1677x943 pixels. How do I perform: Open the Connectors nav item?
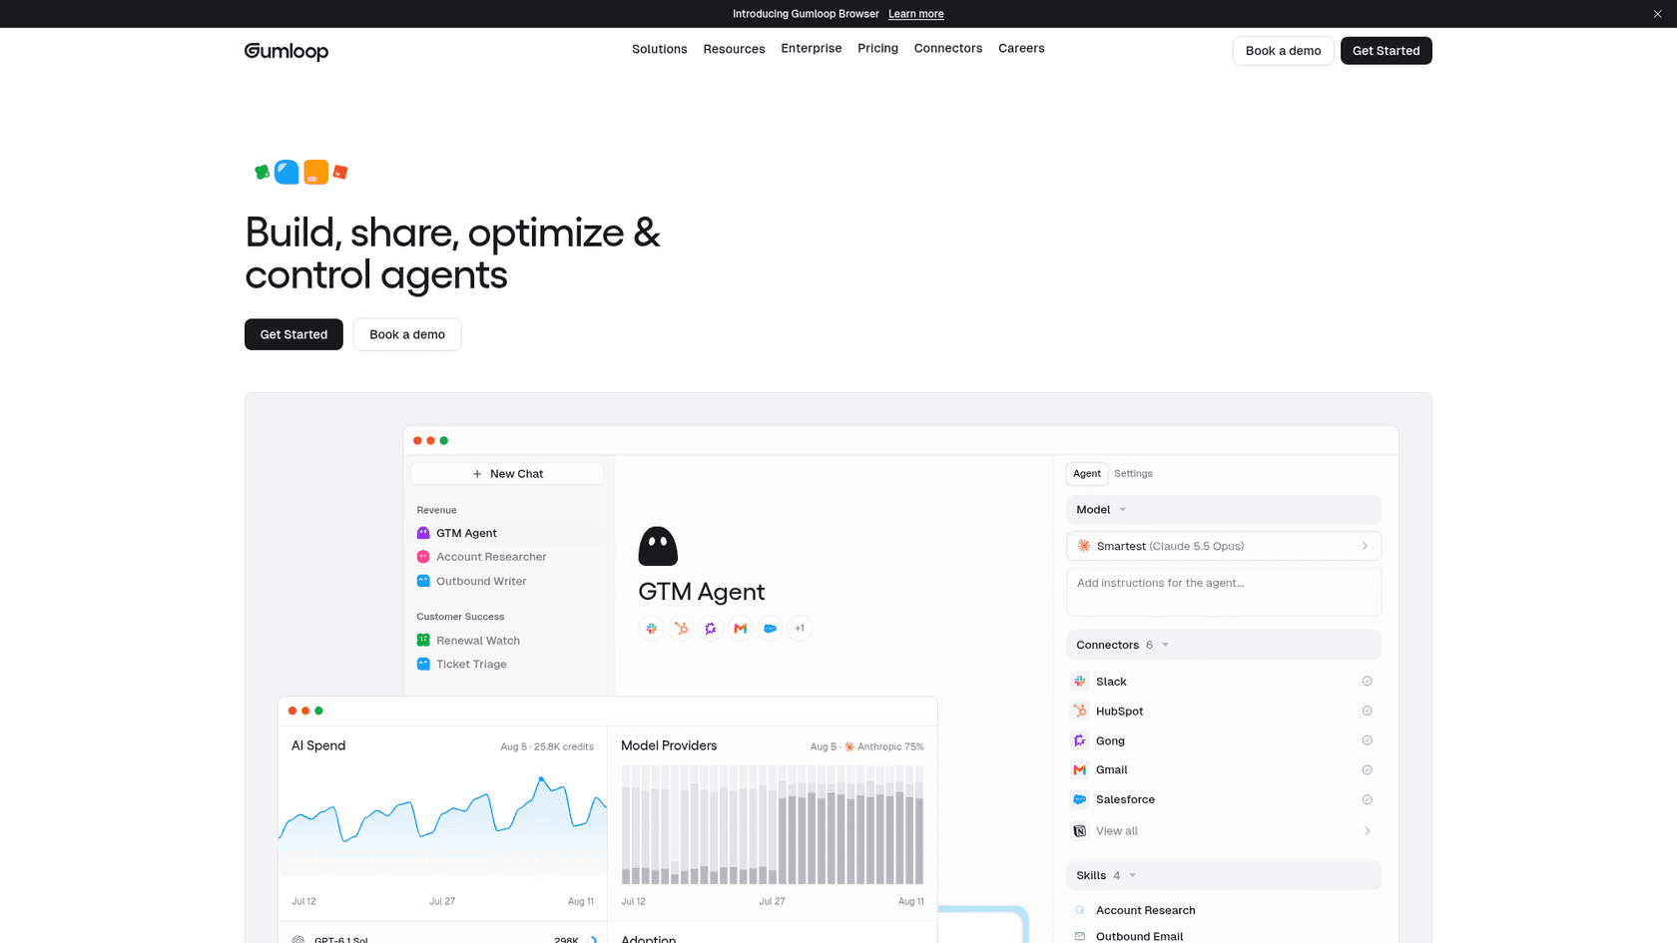[948, 48]
